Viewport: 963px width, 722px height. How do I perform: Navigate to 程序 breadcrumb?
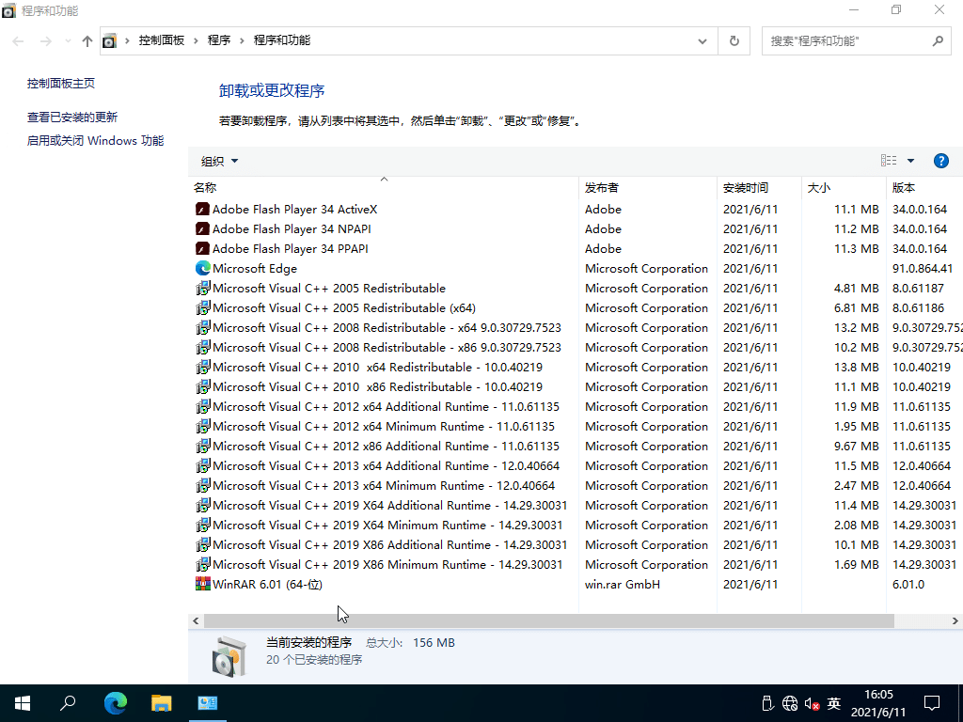[x=220, y=41]
